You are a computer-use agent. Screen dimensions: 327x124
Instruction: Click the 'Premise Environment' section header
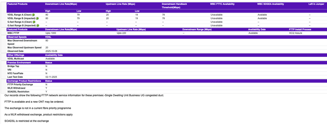point(19,63)
